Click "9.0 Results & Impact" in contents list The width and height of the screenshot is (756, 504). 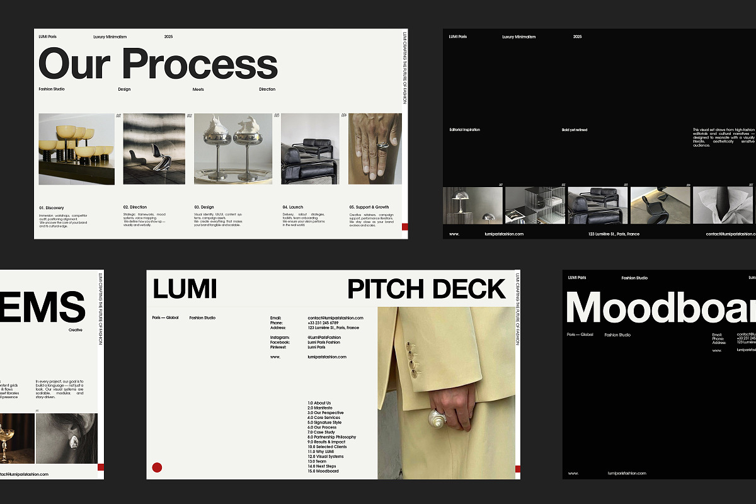pos(326,442)
